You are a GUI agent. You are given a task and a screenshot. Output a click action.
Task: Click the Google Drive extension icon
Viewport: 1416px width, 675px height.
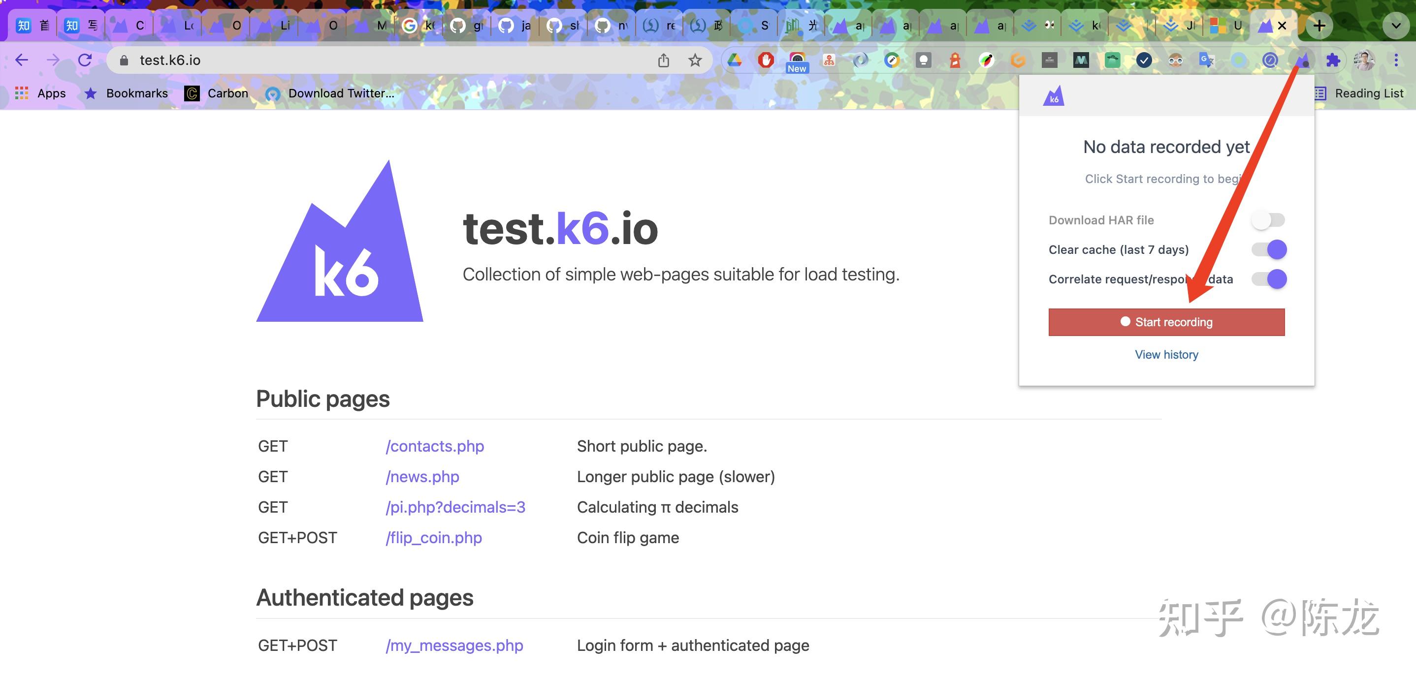click(735, 60)
